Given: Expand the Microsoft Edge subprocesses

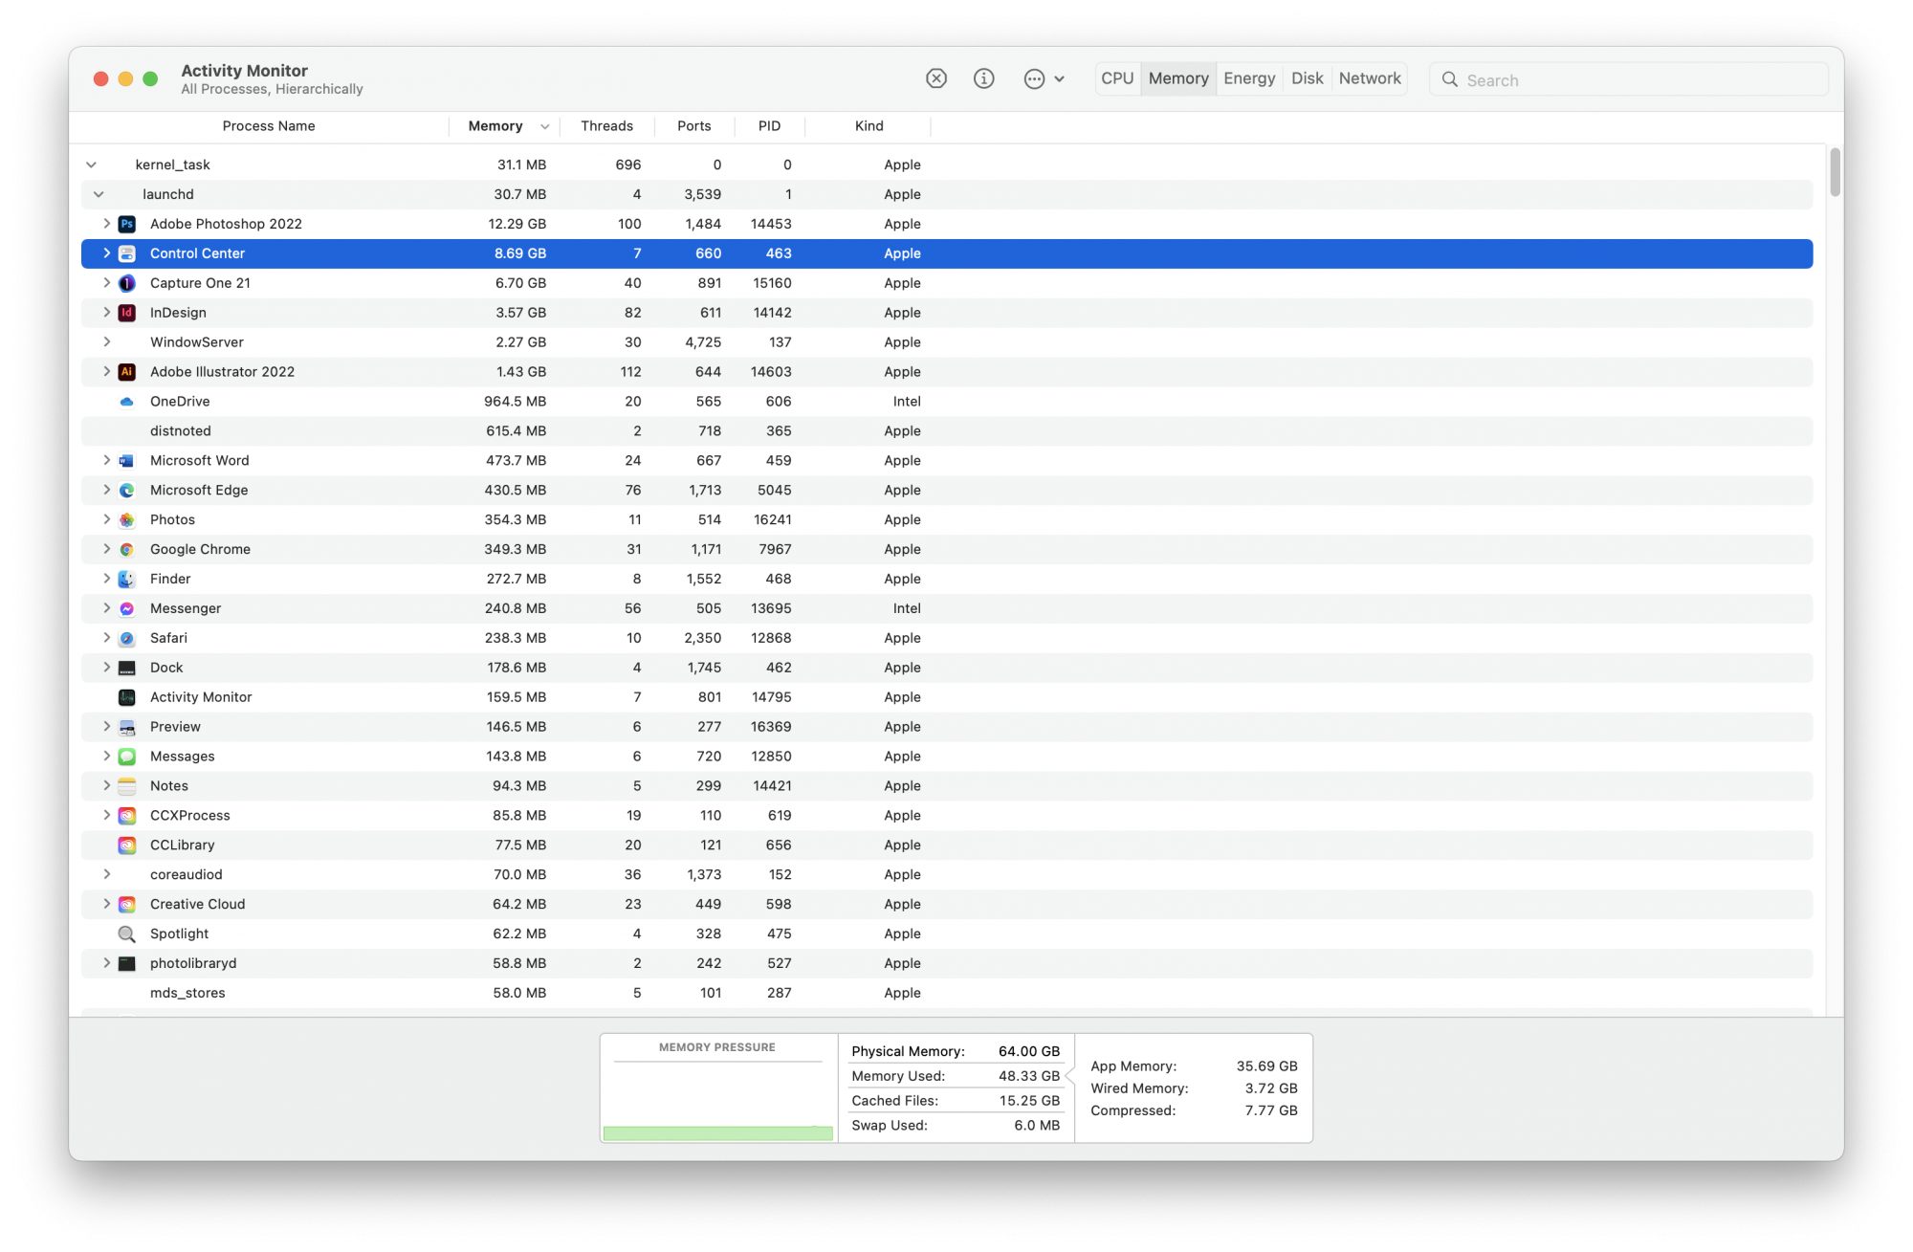Looking at the screenshot, I should tap(106, 491).
